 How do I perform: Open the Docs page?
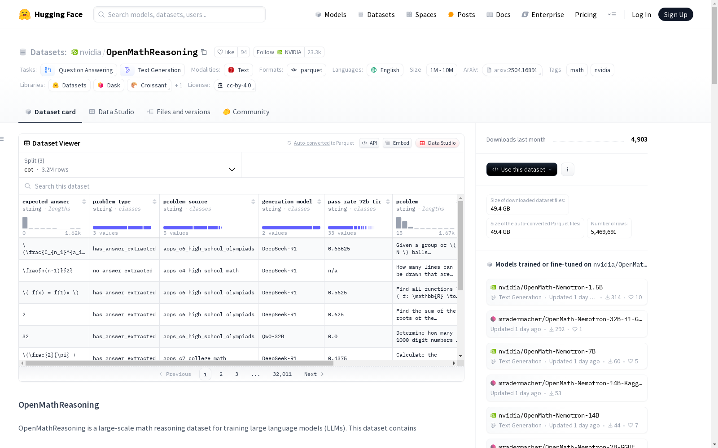tap(499, 14)
